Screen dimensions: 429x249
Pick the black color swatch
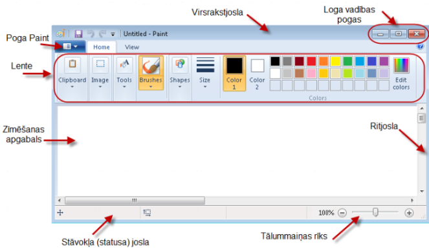click(275, 61)
